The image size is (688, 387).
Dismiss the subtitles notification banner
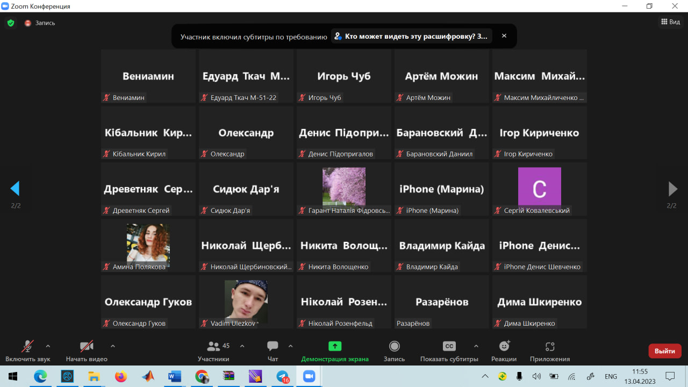coord(504,36)
